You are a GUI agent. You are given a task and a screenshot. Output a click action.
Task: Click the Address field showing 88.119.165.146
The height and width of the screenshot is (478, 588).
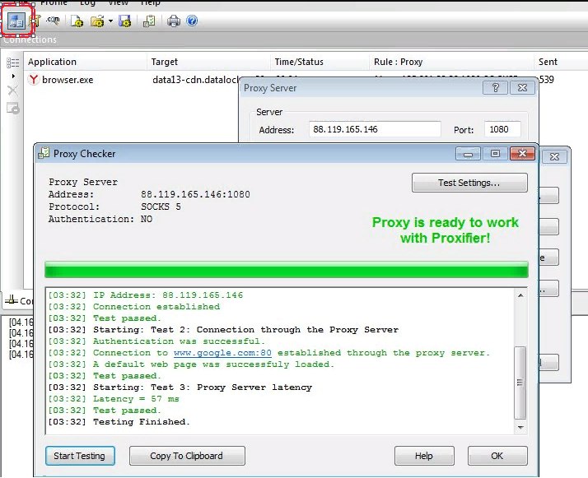pos(375,129)
